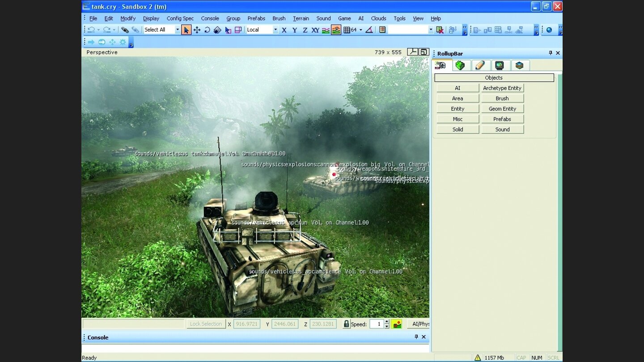Click the Entity object button

pyautogui.click(x=458, y=109)
